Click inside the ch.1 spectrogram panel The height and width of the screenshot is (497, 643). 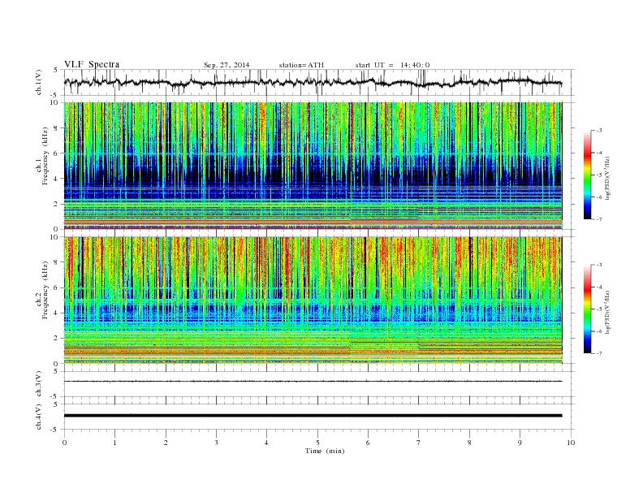click(x=313, y=166)
